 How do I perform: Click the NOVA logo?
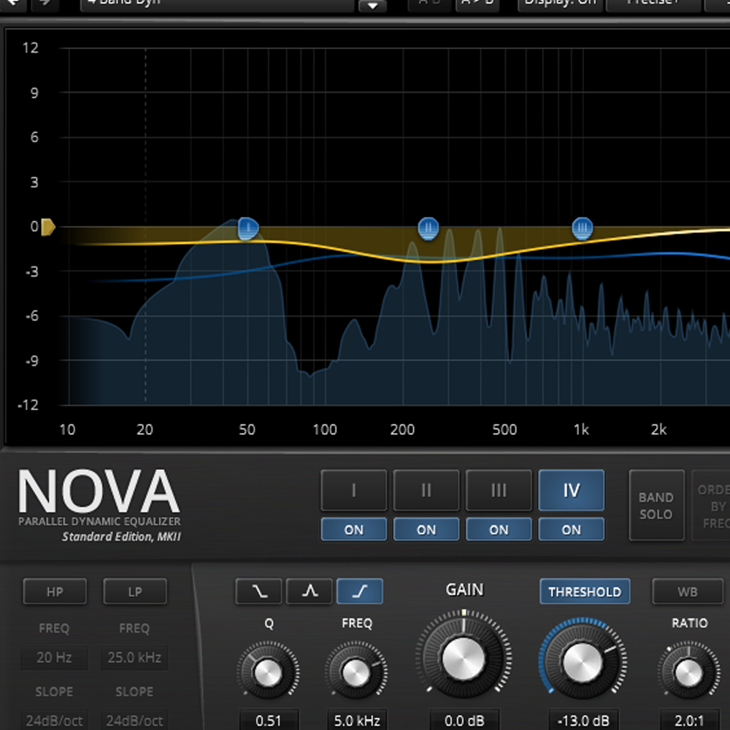(x=99, y=491)
